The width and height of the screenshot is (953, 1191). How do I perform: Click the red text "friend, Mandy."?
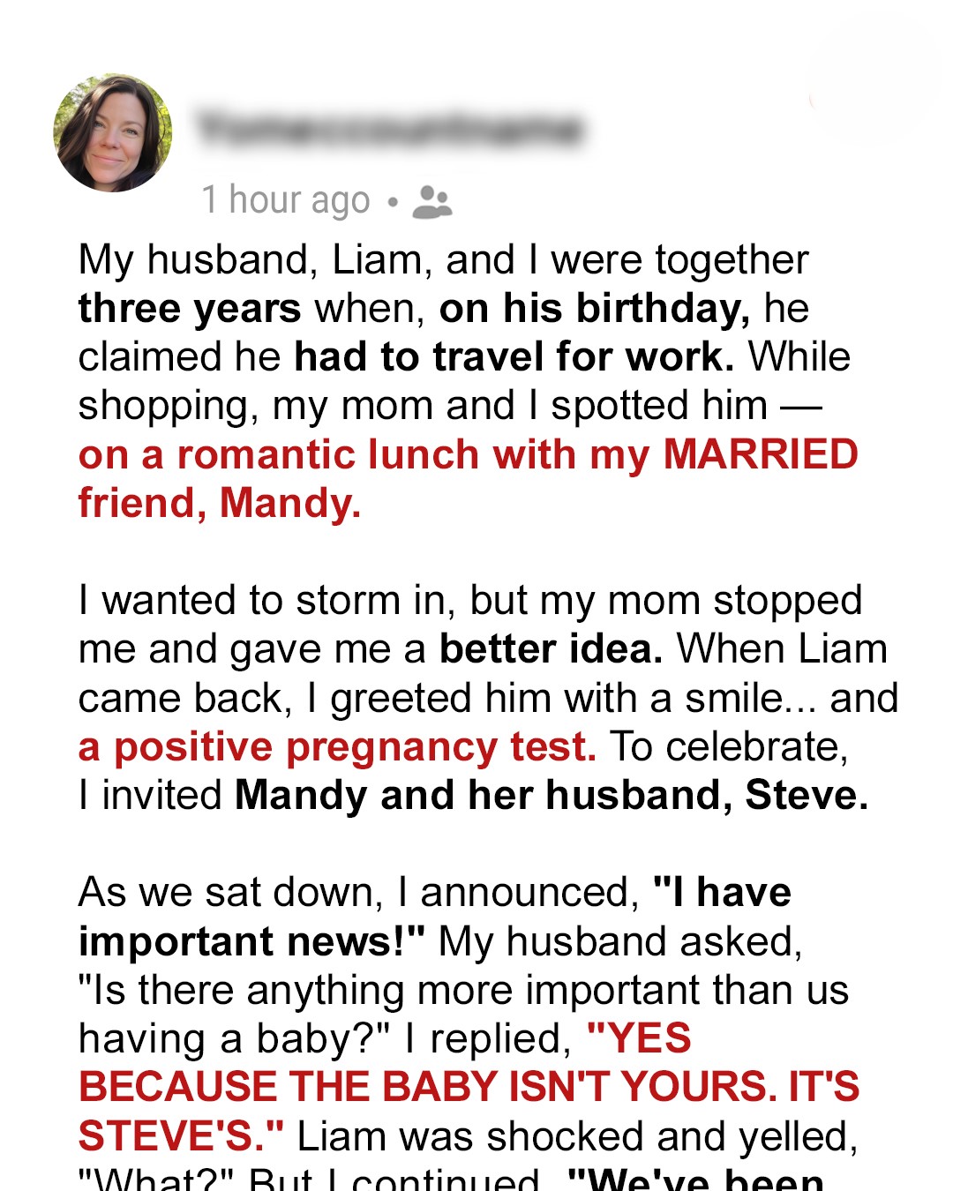(220, 504)
